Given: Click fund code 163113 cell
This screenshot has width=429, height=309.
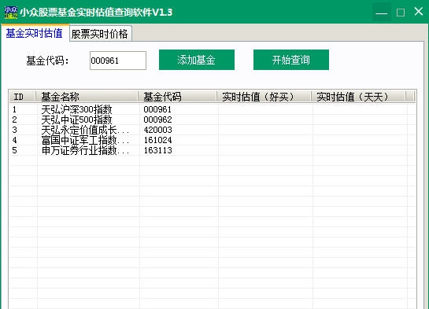Looking at the screenshot, I should [157, 150].
